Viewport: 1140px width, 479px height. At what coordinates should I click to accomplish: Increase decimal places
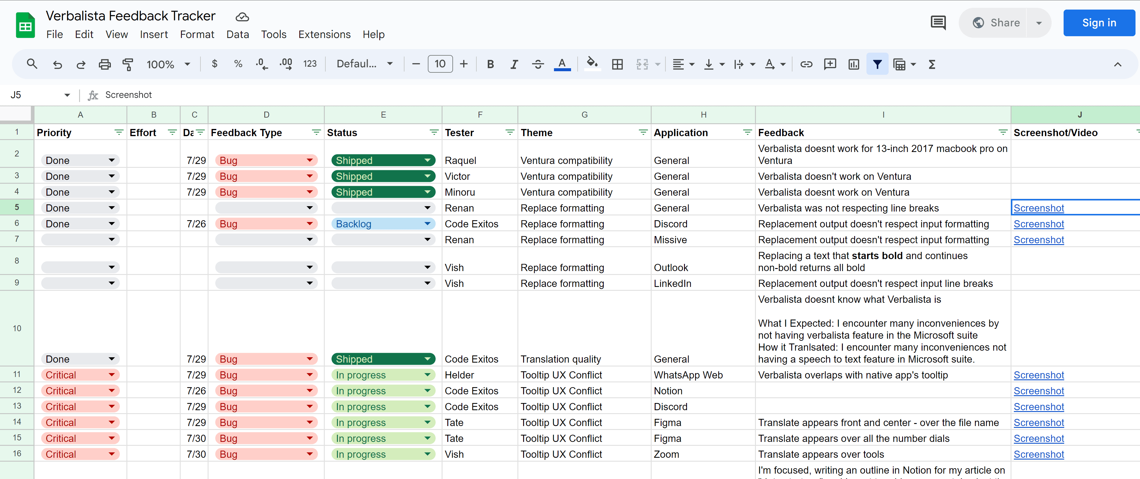[286, 64]
